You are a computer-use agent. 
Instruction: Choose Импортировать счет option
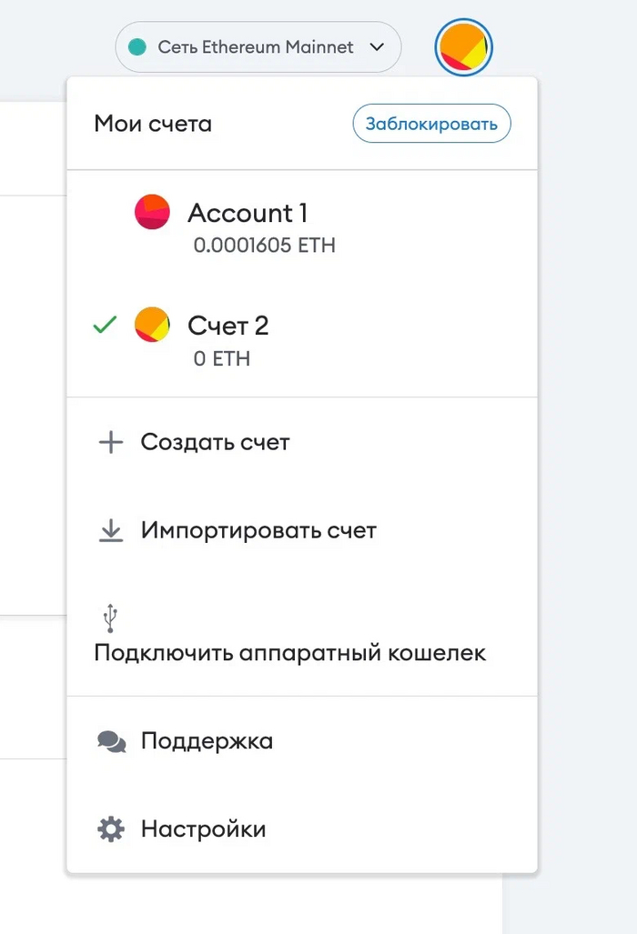point(258,530)
